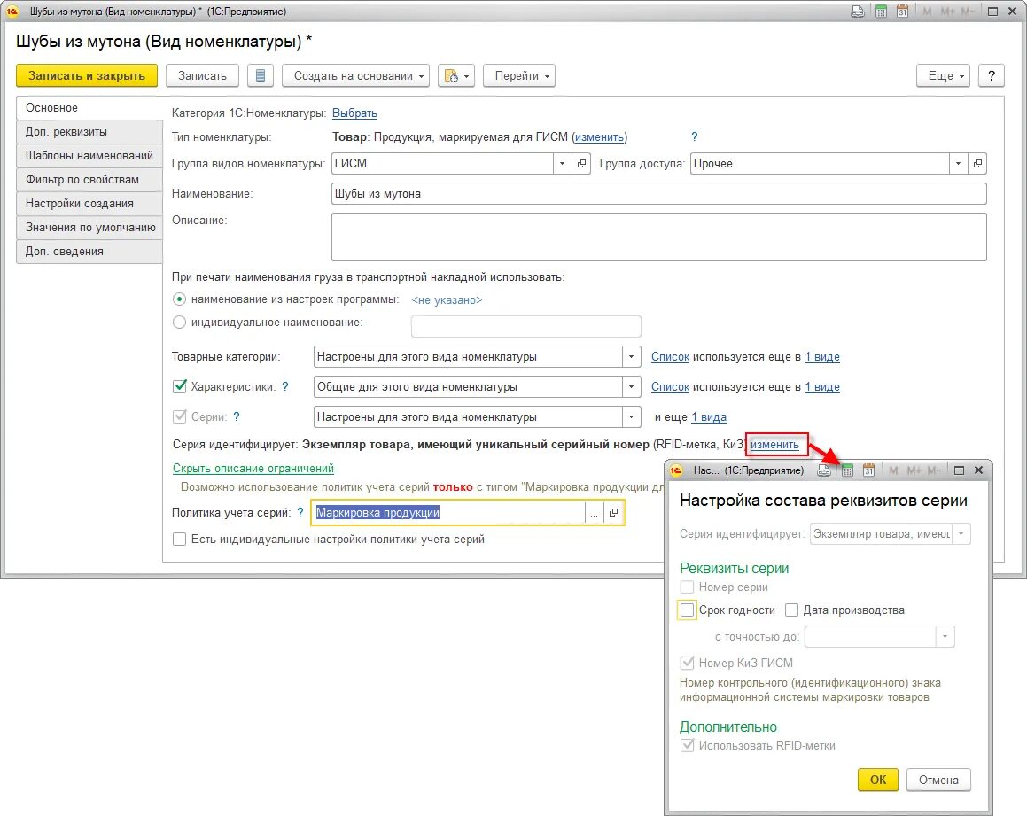1027x816 pixels.
Task: Click the calculator icon in the dialog title bar
Action: click(x=847, y=470)
